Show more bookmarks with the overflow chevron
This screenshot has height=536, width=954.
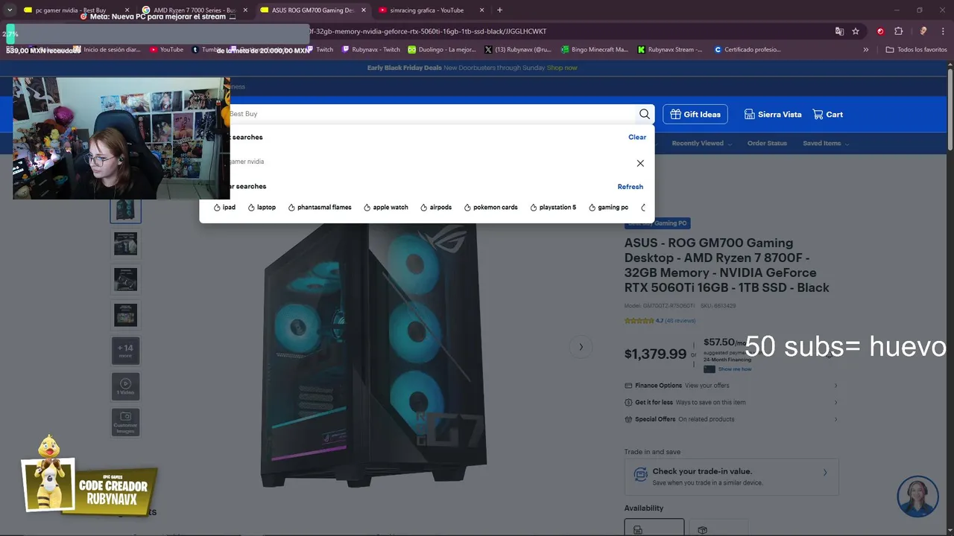(865, 50)
